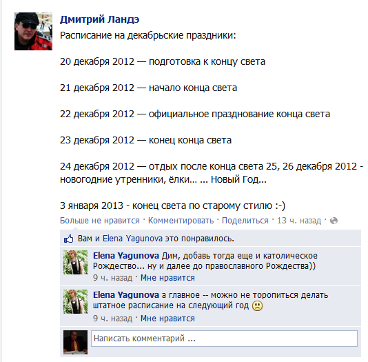This screenshot has height=362, width=368.
Task: Click the Комментировать link
Action: click(x=181, y=221)
